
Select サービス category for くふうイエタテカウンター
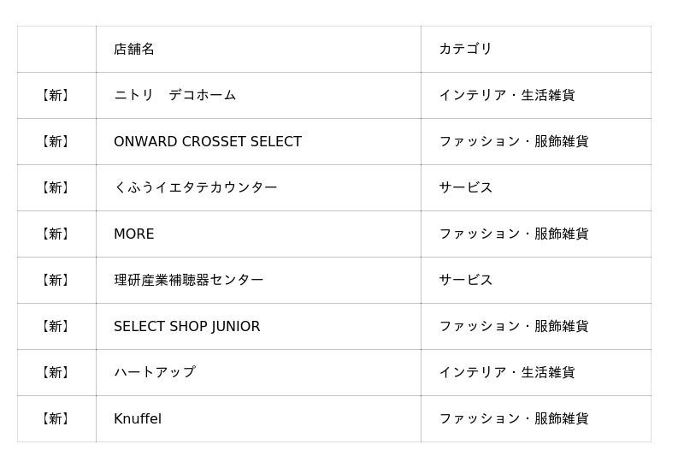[465, 187]
